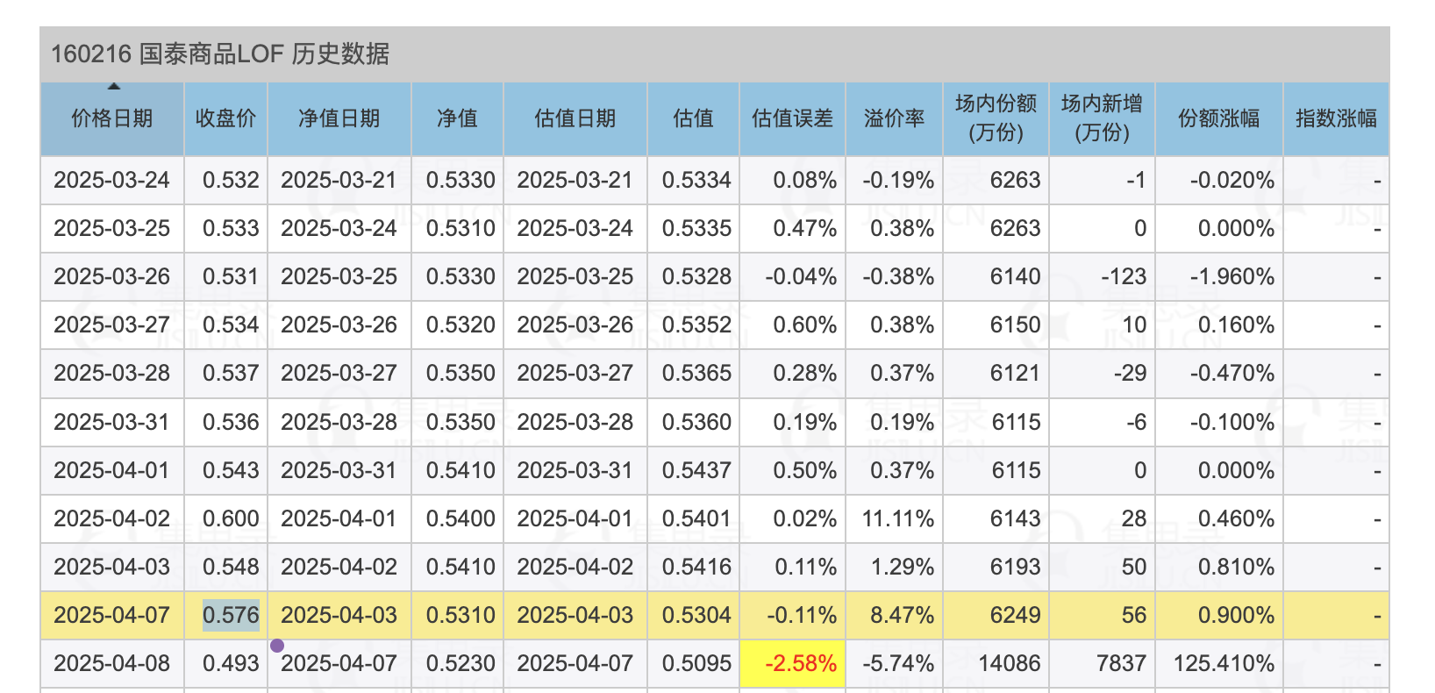
Task: Click the 净值 column header
Action: 457,119
